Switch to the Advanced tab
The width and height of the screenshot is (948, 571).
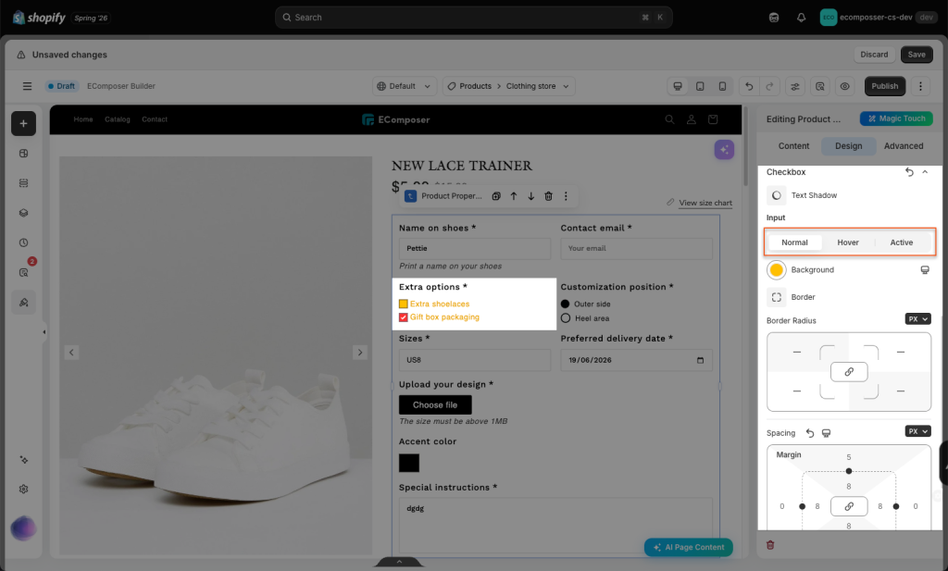tap(904, 146)
